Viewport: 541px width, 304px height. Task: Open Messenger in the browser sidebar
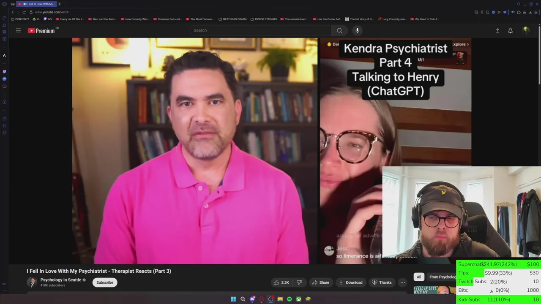coord(4,79)
